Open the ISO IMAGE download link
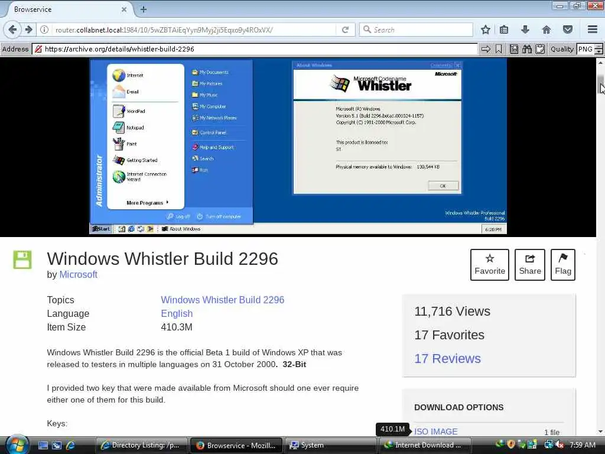605x454 pixels. pos(436,432)
